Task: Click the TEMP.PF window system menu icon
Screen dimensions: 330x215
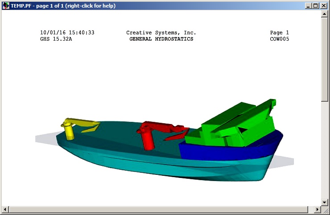Action: pos(6,5)
